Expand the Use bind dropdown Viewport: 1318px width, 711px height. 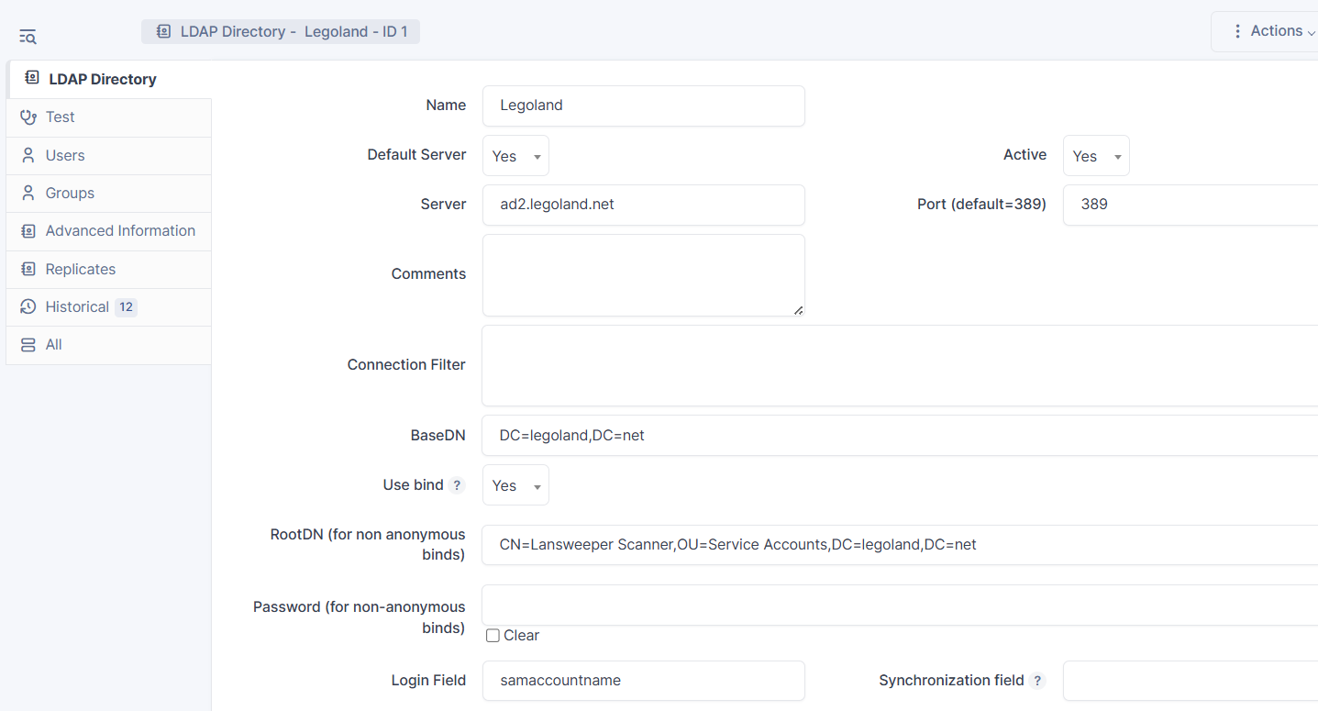pos(515,485)
